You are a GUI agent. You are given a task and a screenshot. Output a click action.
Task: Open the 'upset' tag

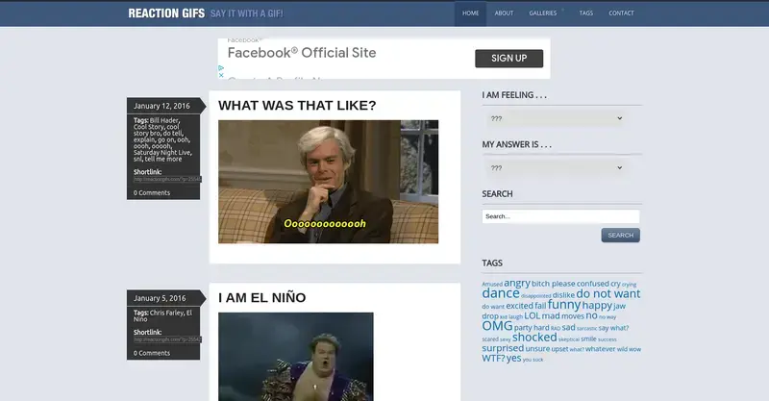(x=560, y=349)
